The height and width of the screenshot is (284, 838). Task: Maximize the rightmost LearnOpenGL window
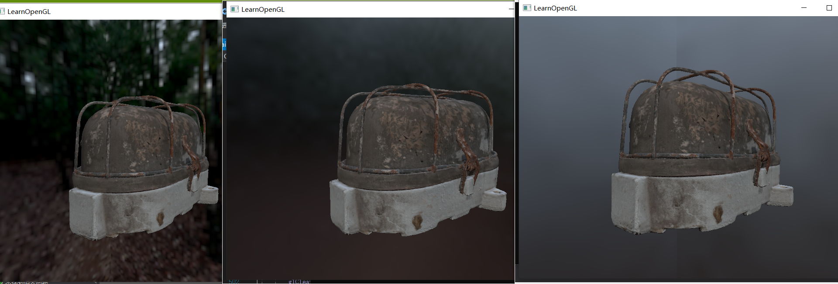coord(829,8)
